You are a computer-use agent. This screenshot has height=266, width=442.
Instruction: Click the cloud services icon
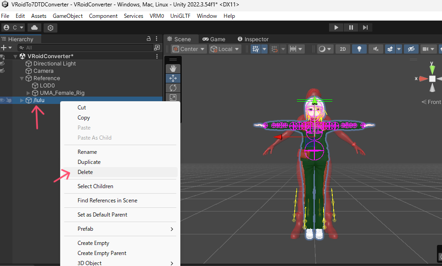click(35, 27)
